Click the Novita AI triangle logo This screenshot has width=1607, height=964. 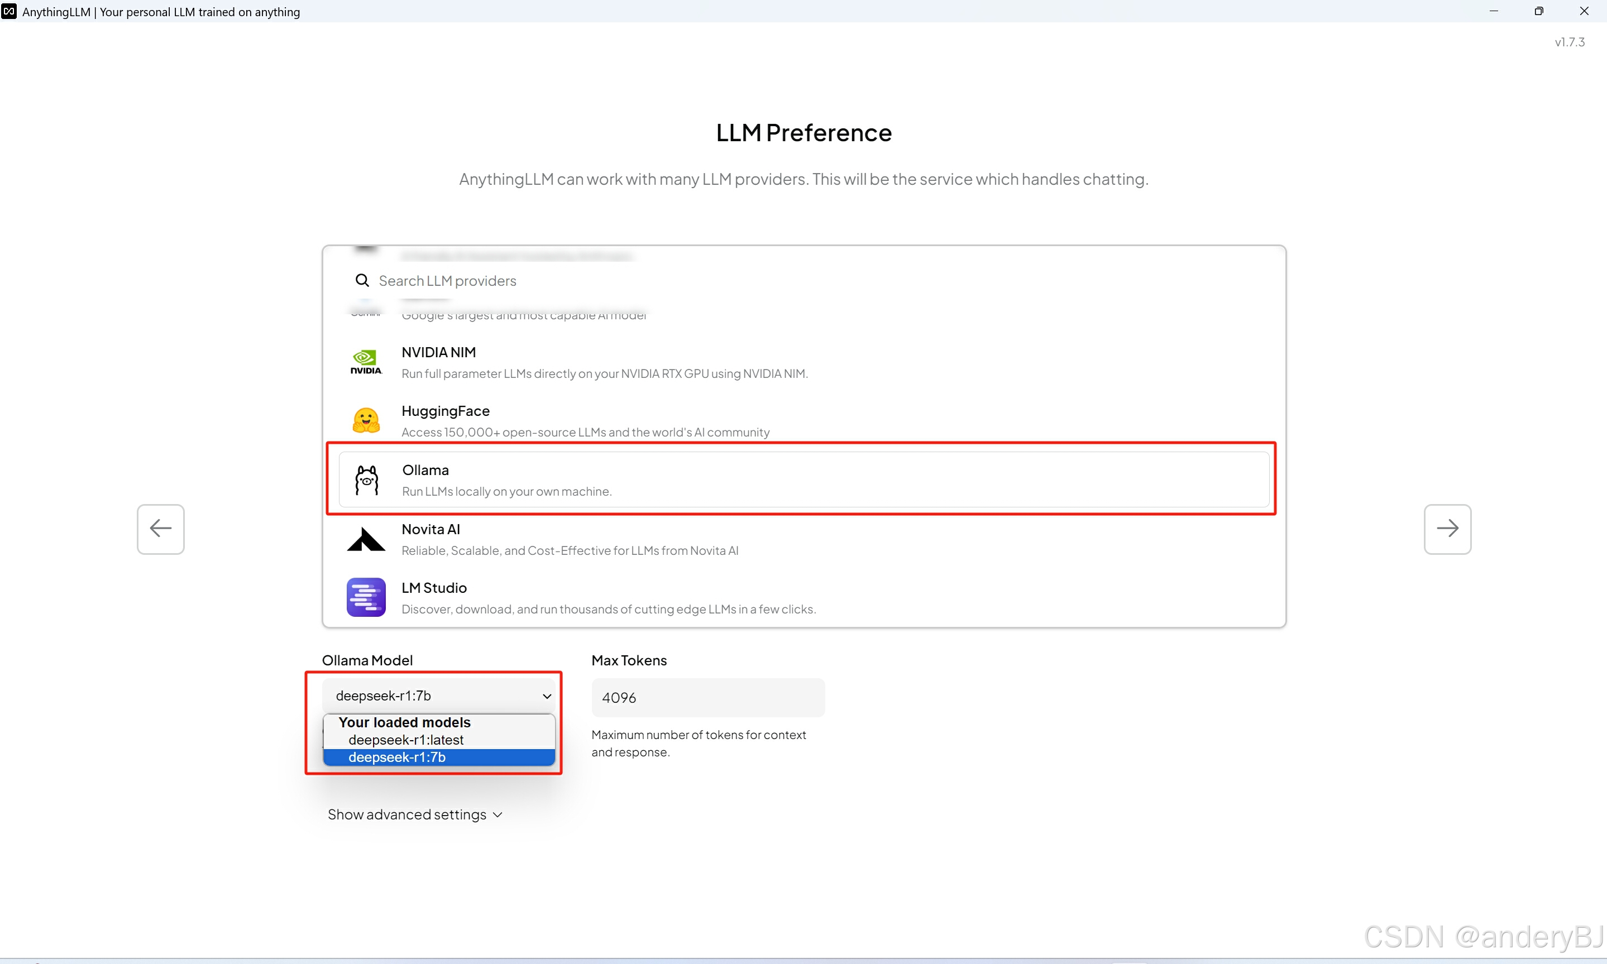click(x=366, y=539)
